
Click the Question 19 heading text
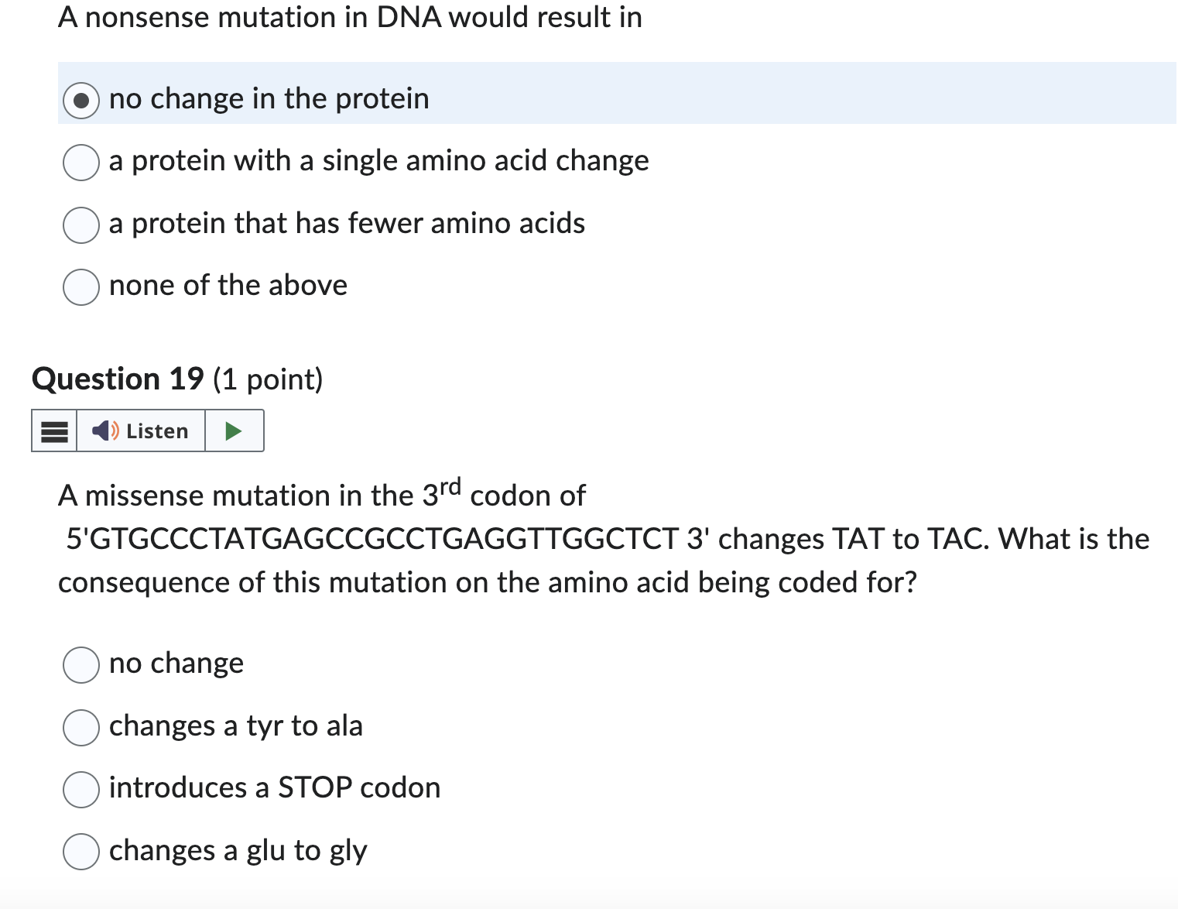(116, 379)
